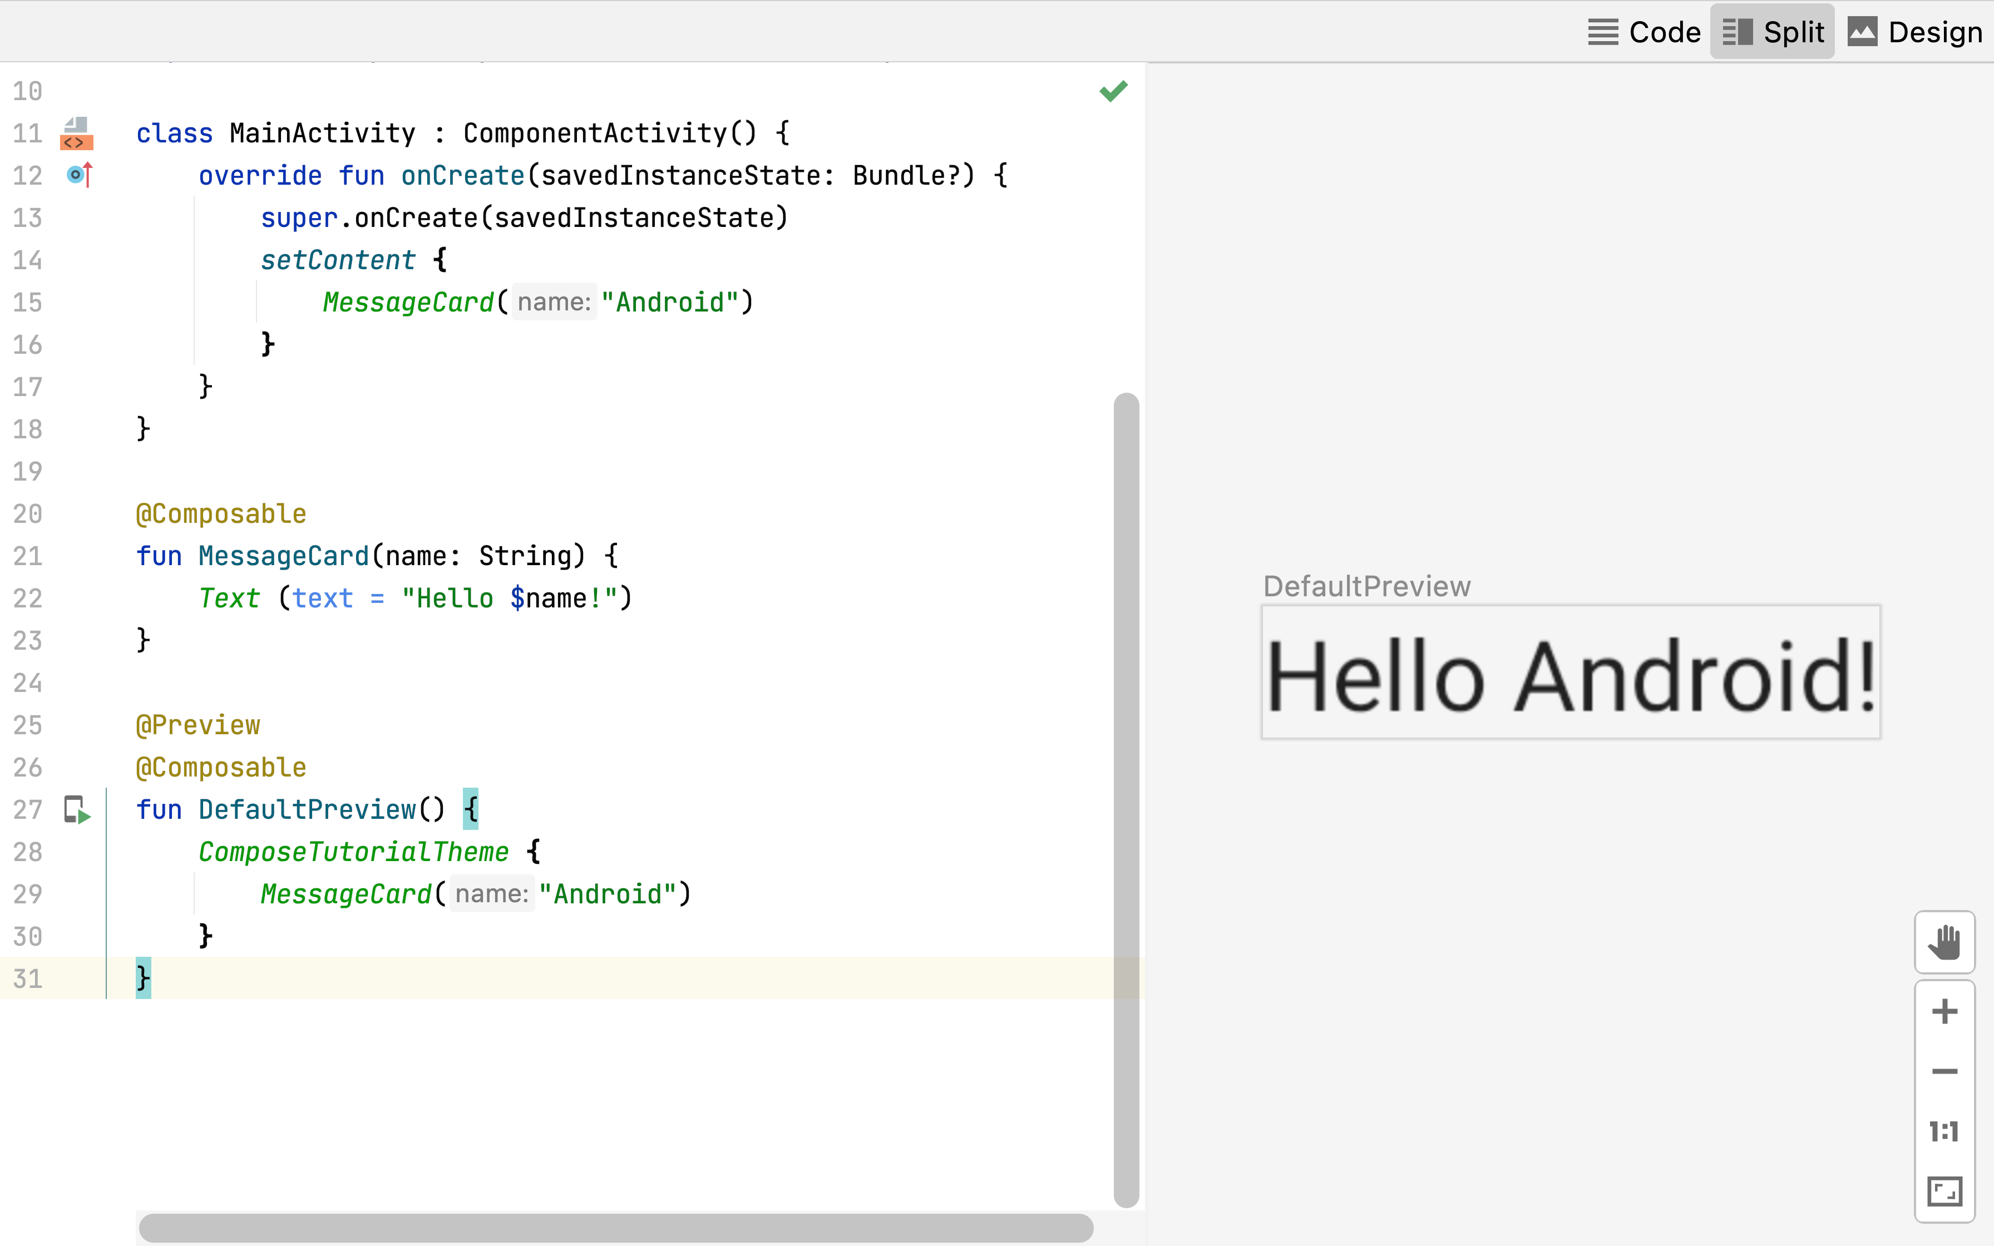This screenshot has height=1246, width=1994.
Task: Click the vertical editor scrollbar
Action: coord(1126,799)
